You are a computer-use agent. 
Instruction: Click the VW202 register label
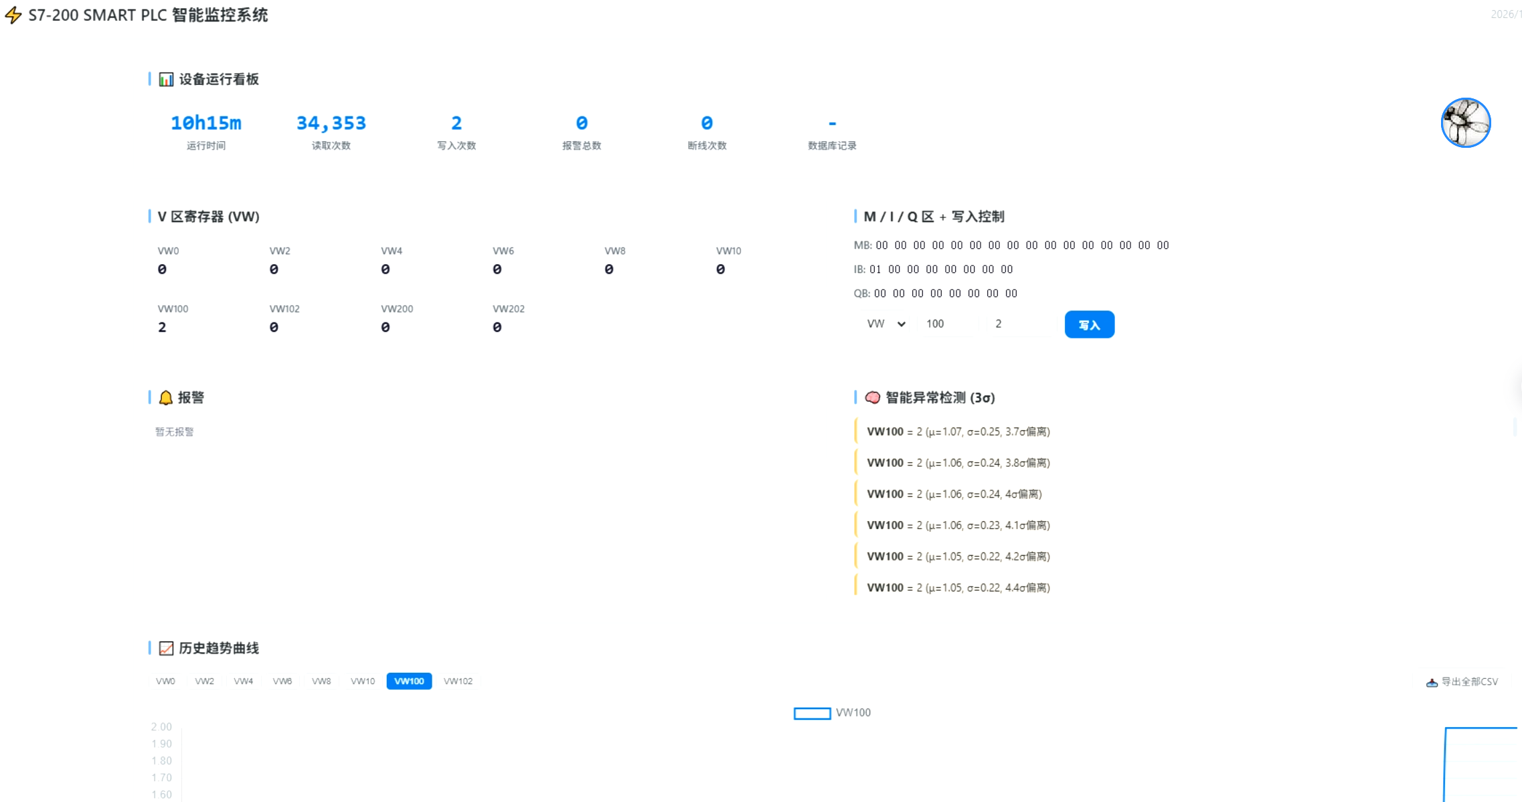(x=509, y=309)
